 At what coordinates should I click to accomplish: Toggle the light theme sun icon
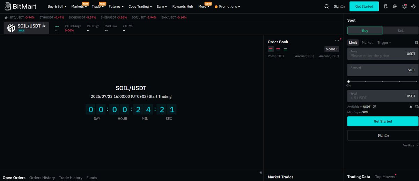413,6
